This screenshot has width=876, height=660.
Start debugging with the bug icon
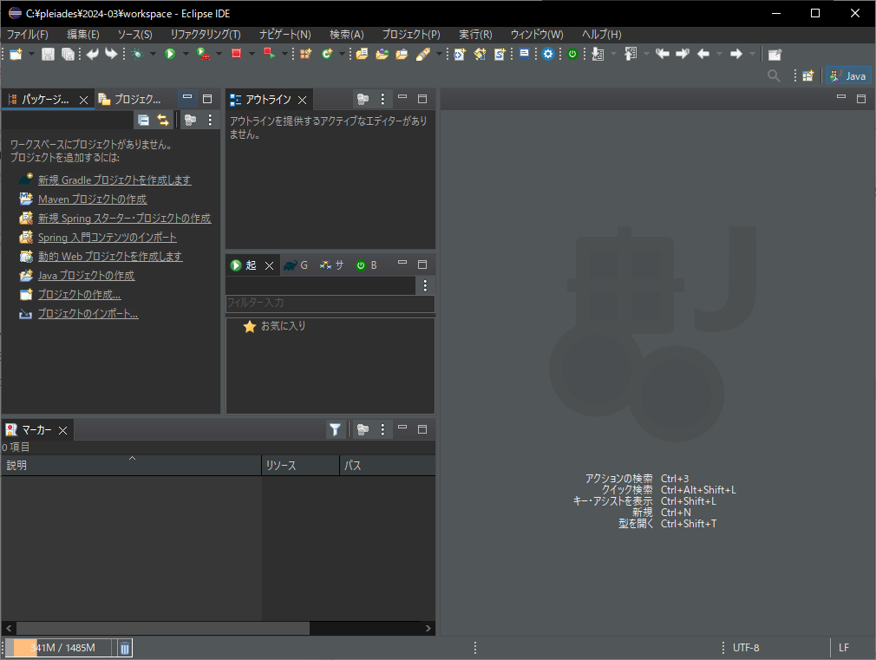click(x=137, y=55)
